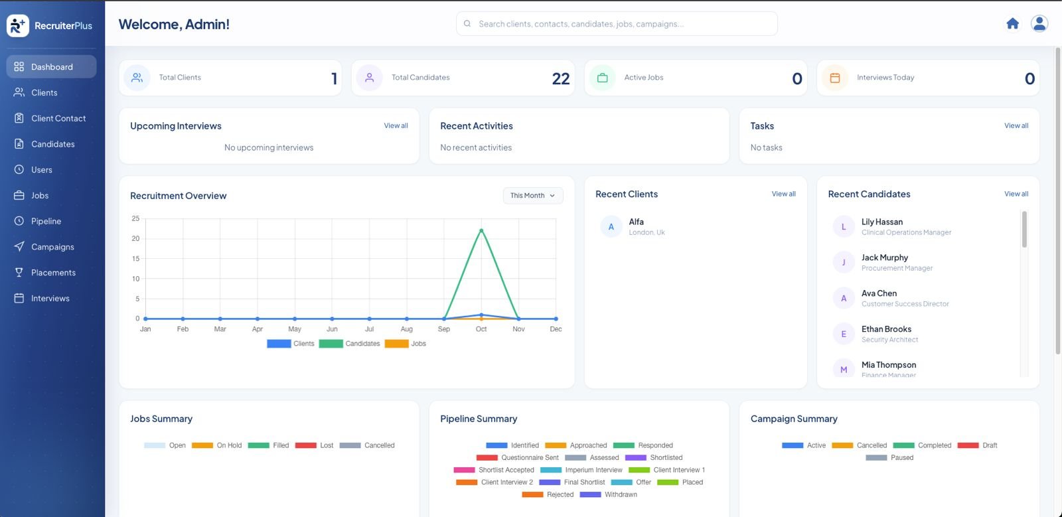Toggle Clients series in chart legend
Image resolution: width=1062 pixels, height=517 pixels.
coord(291,344)
